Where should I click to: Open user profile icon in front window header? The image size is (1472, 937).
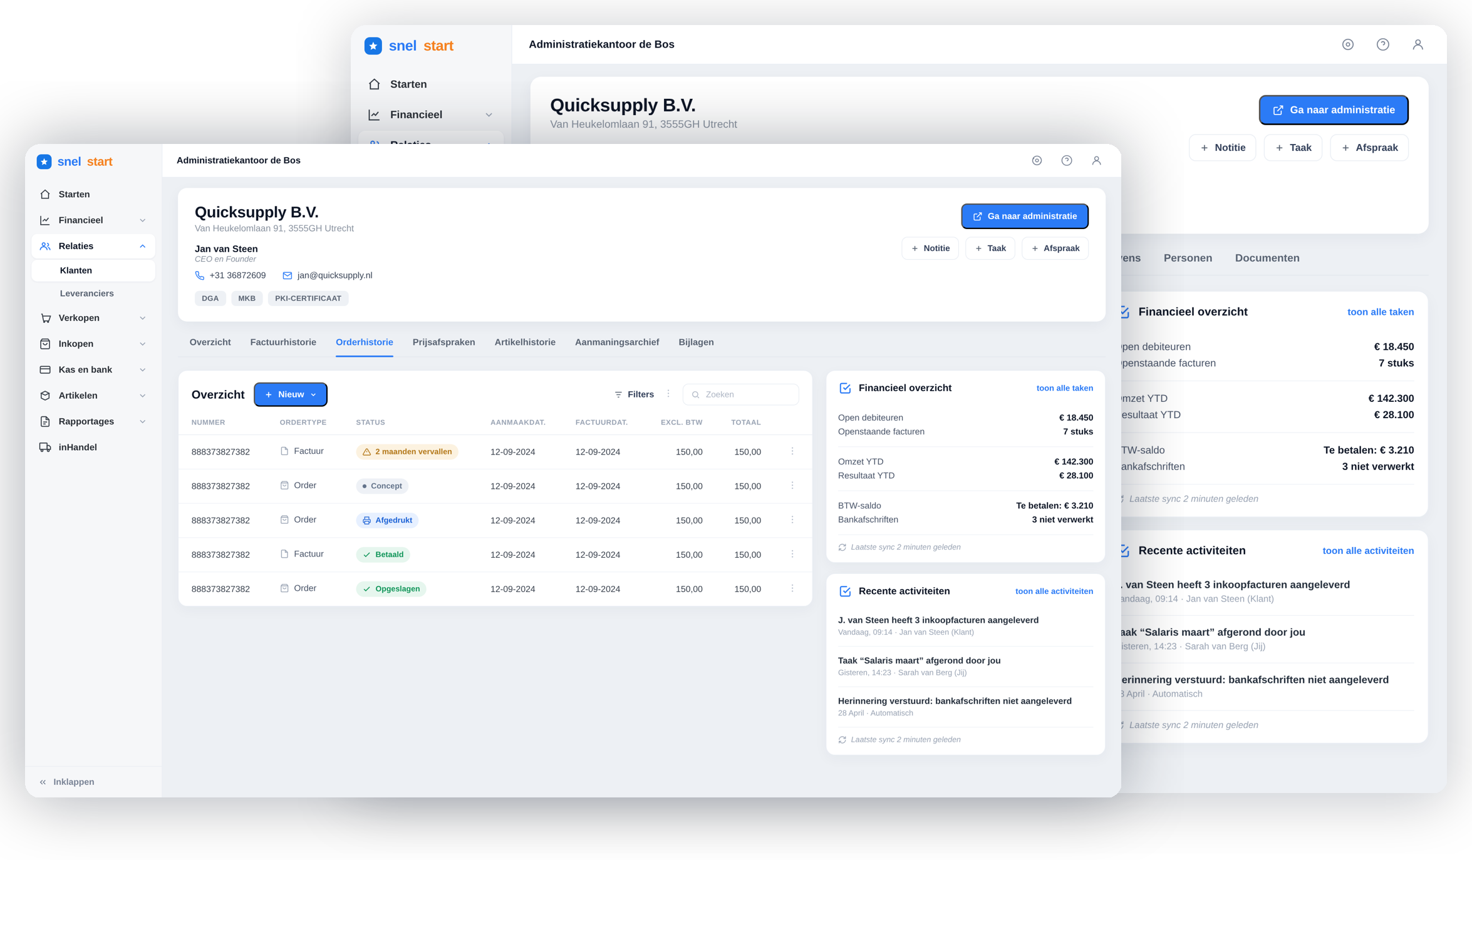(1096, 160)
